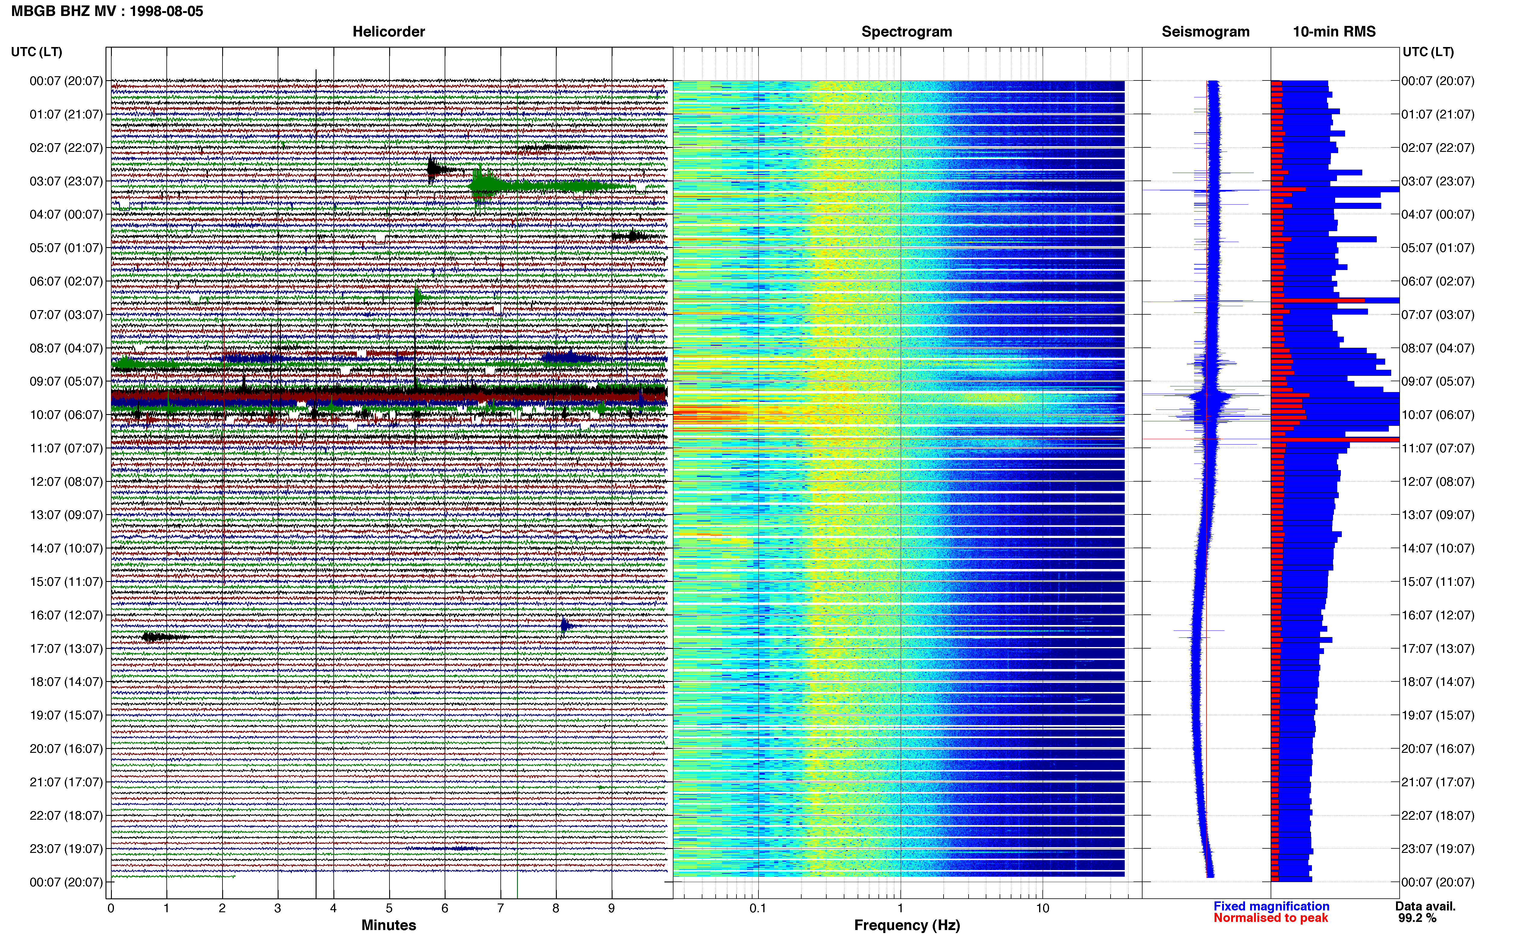1513x946 pixels.
Task: Click the '5' minutes tick label
Action: pyautogui.click(x=389, y=908)
